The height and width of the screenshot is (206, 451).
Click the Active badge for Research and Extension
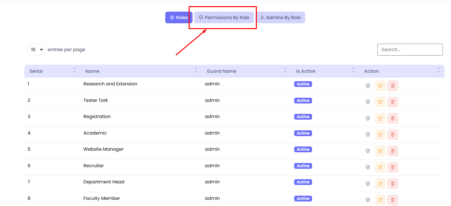[303, 84]
